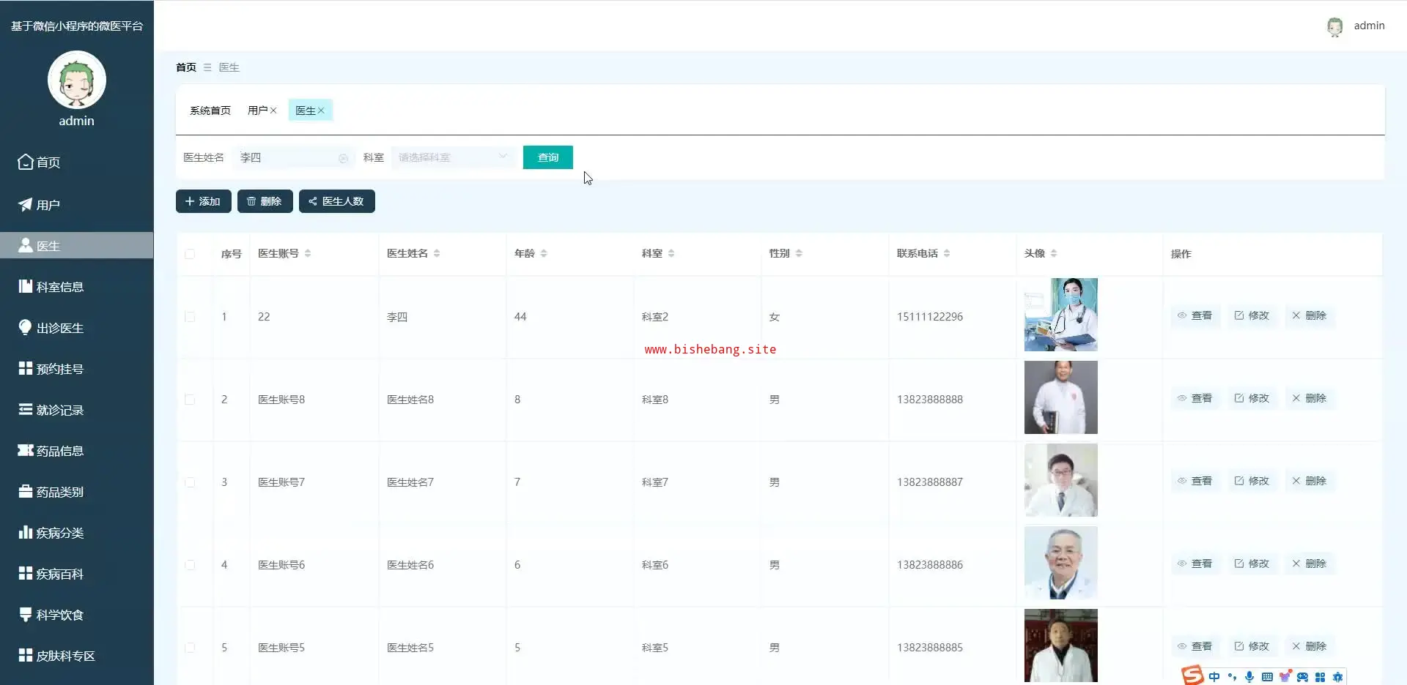Toggle the select-all checkbox in table header
1407x685 pixels.
click(190, 254)
